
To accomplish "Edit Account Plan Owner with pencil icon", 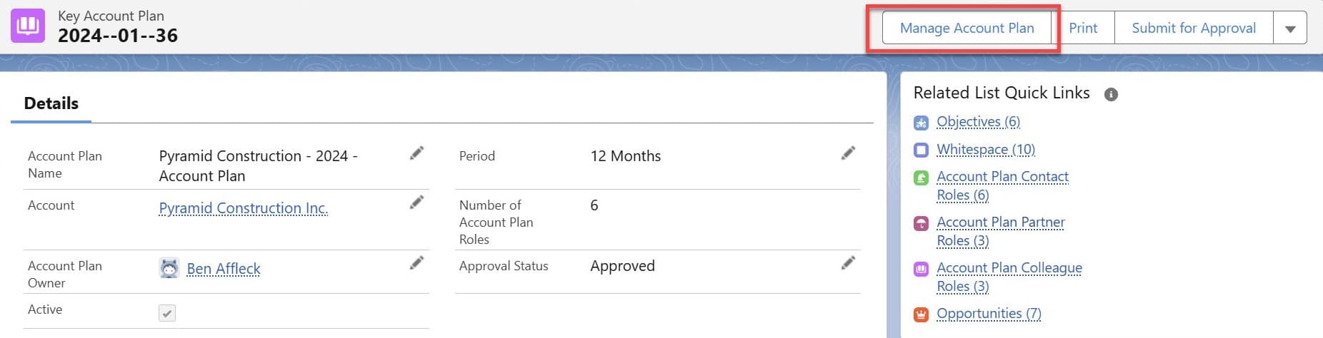I will (416, 263).
